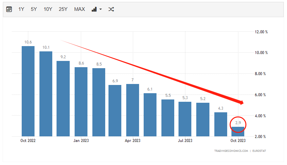Select the 10Y time range
Screen dimensions: 287x165
pyautogui.click(x=48, y=9)
